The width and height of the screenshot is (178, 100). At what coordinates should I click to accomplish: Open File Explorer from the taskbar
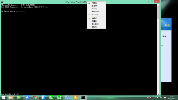(x=11, y=97)
